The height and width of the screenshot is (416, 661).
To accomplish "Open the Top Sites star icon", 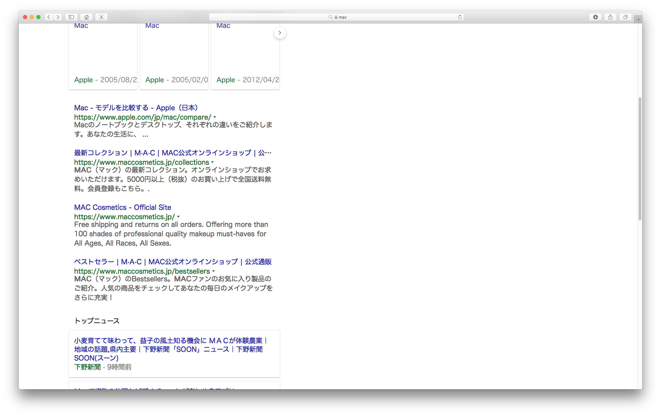I will [x=101, y=17].
